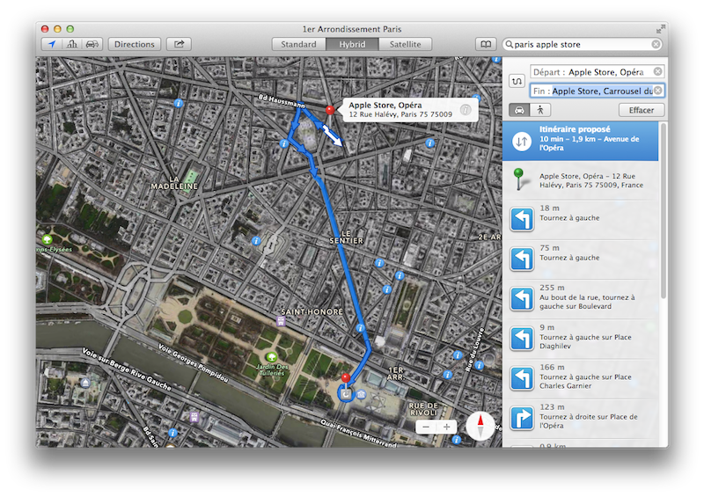Zoom out with the minus button
704x497 pixels.
(426, 427)
